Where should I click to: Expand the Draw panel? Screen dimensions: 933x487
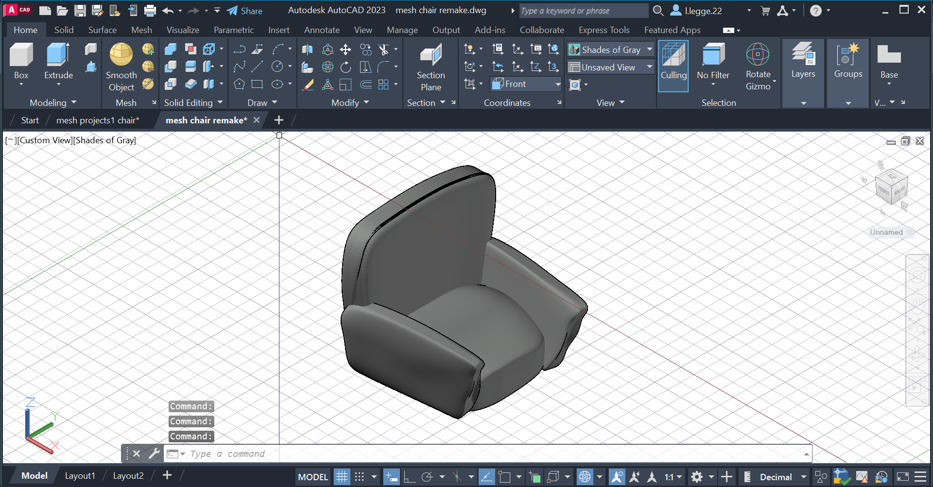point(262,102)
